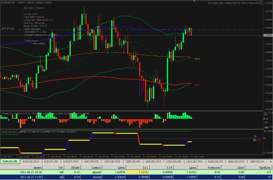
Task: Click the Комиссия column header
Action: point(209,167)
